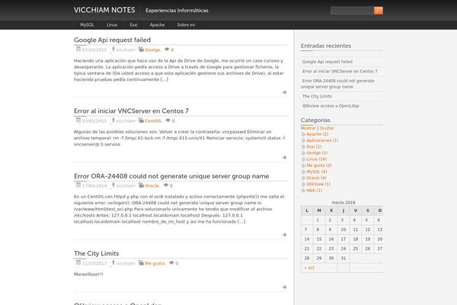Viewport: 457px width, 305px height.
Task: Expand the Esxi (2) category
Action: (303, 147)
